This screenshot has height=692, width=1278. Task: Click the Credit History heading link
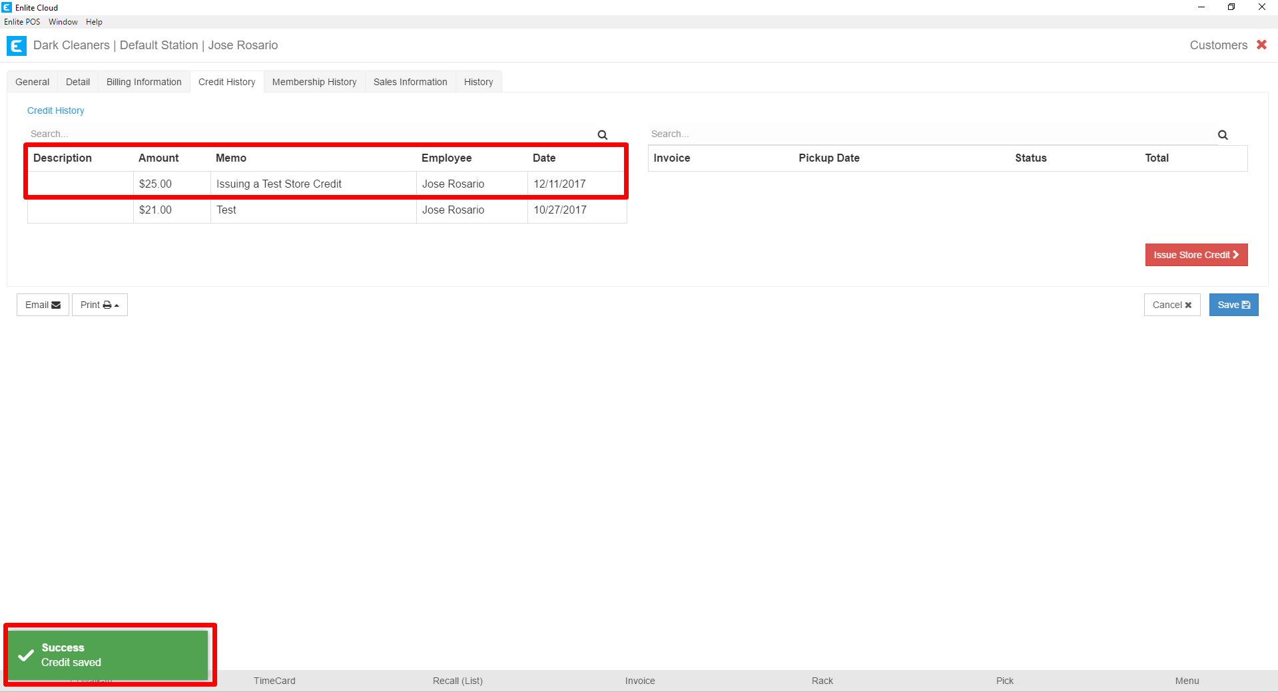point(56,110)
